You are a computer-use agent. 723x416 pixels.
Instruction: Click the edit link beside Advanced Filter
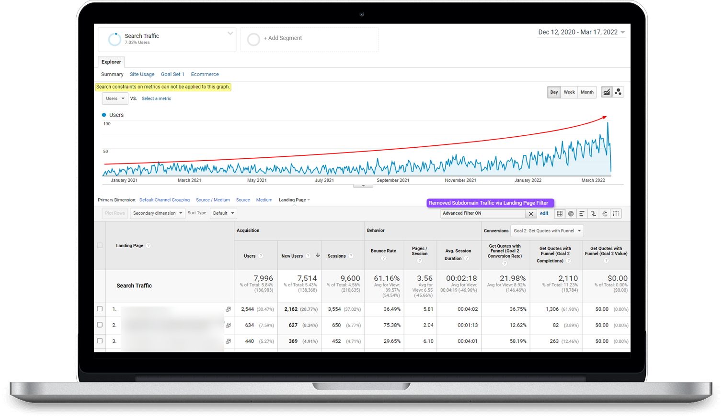544,214
